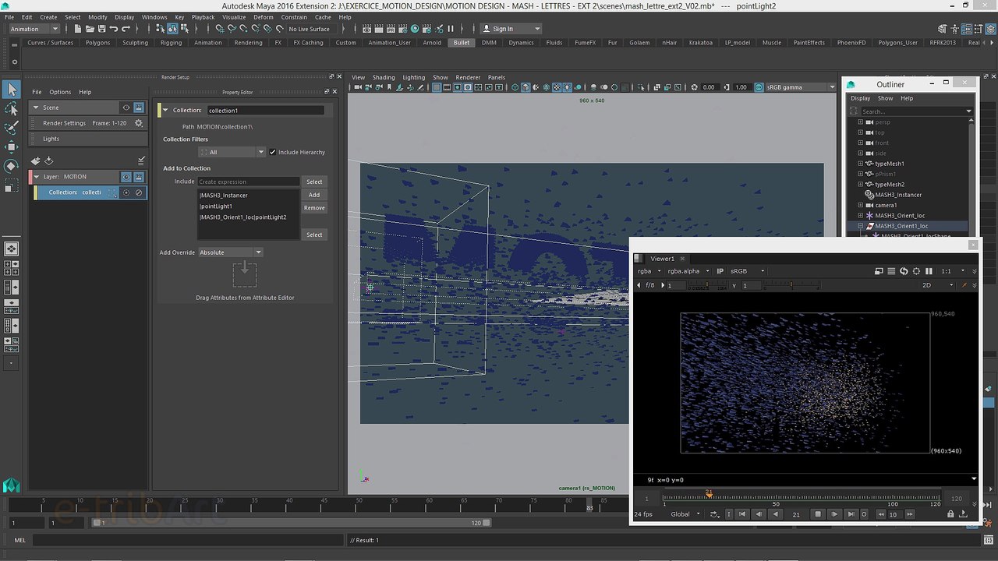This screenshot has height=561, width=998.
Task: Open the Outliner Display menu
Action: [x=860, y=98]
